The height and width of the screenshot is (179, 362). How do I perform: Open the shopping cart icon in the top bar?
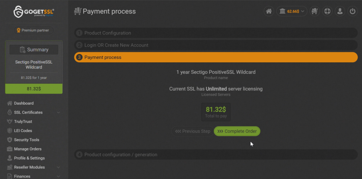pyautogui.click(x=314, y=11)
